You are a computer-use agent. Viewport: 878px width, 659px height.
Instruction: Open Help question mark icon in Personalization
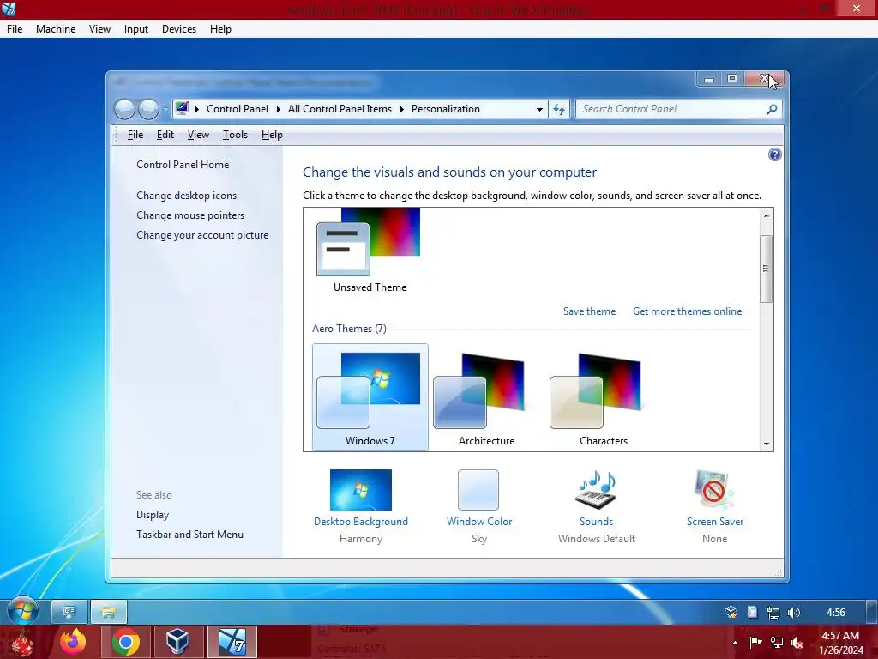[774, 154]
